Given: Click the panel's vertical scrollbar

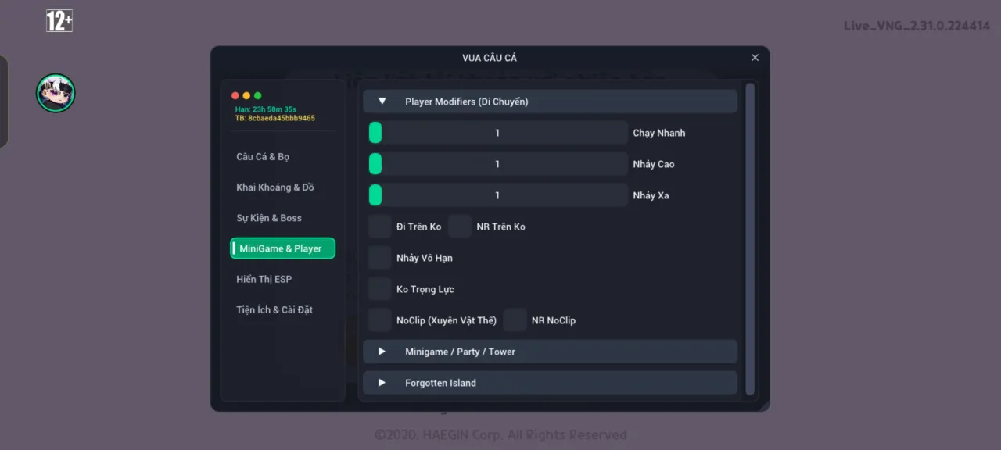Looking at the screenshot, I should click(750, 239).
